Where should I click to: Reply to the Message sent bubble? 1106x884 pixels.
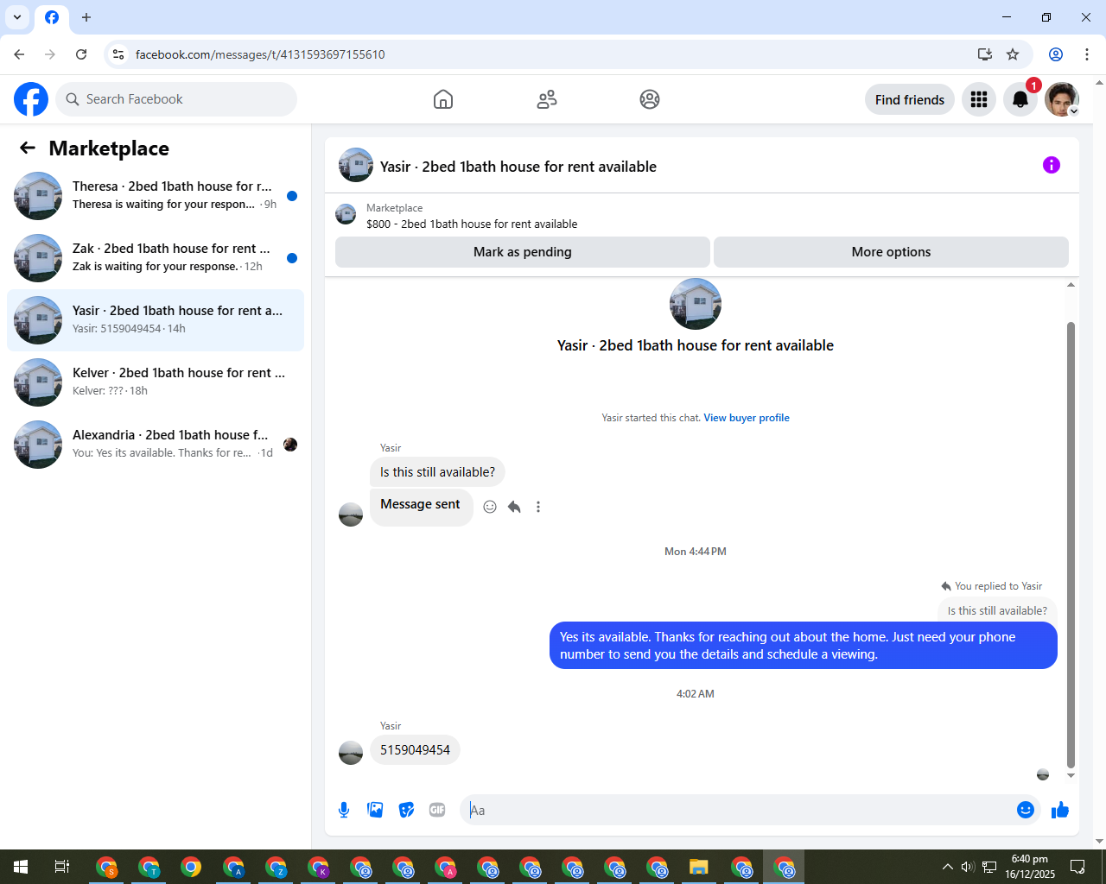pyautogui.click(x=514, y=507)
